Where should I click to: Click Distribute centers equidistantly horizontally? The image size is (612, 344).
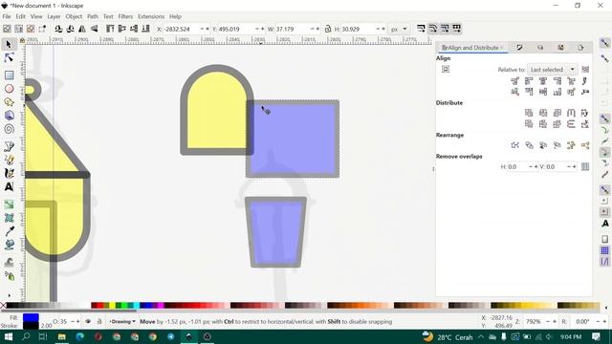(543, 113)
